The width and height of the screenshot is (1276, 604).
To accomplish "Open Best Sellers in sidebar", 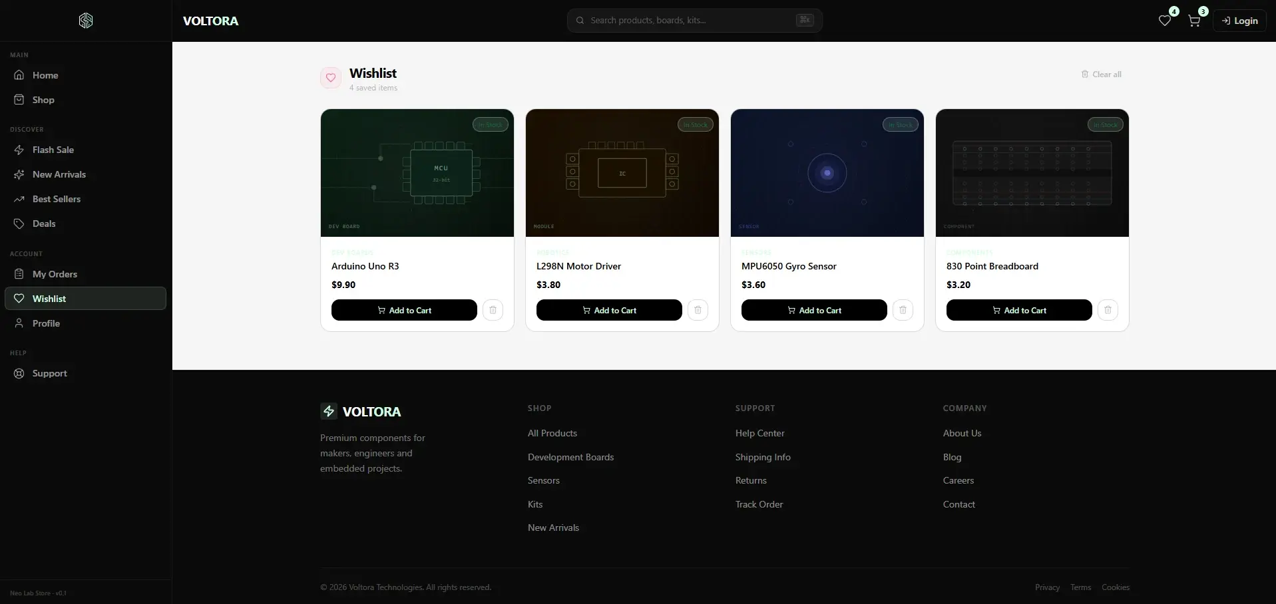I will [86, 199].
